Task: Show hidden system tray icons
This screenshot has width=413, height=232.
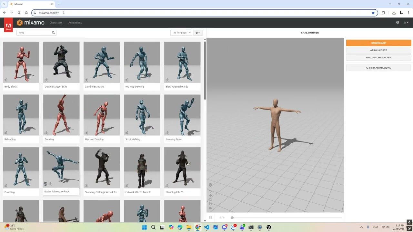Action: point(361,227)
